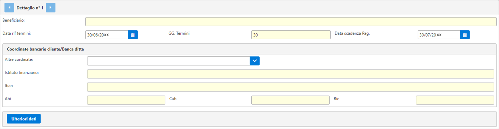Click the Altre cordinate label text
Viewport: 499px width, 129px height.
coord(19,59)
